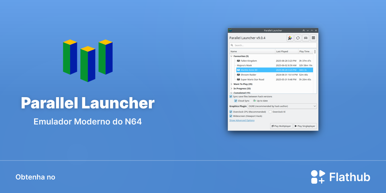The image size is (386, 193).
Task: Click the magnifier icon in search box
Action: tap(232, 45)
